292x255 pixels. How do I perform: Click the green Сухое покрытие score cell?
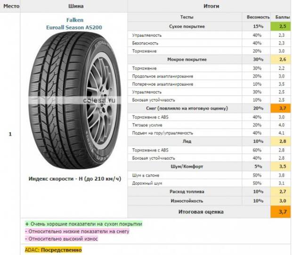click(x=282, y=26)
